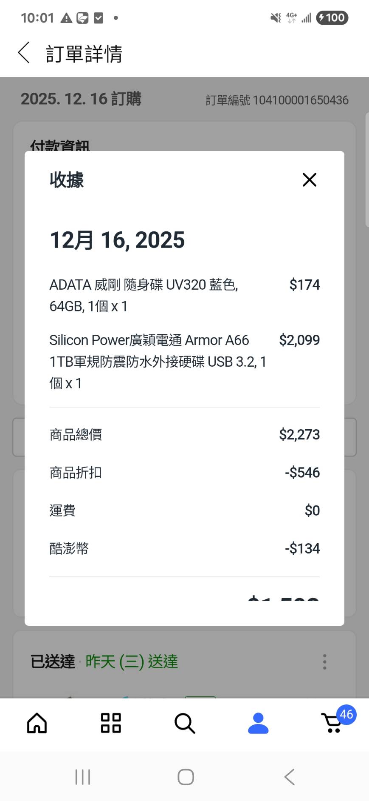Tap the 已送達 delivery status text
The image size is (369, 801).
point(53,662)
